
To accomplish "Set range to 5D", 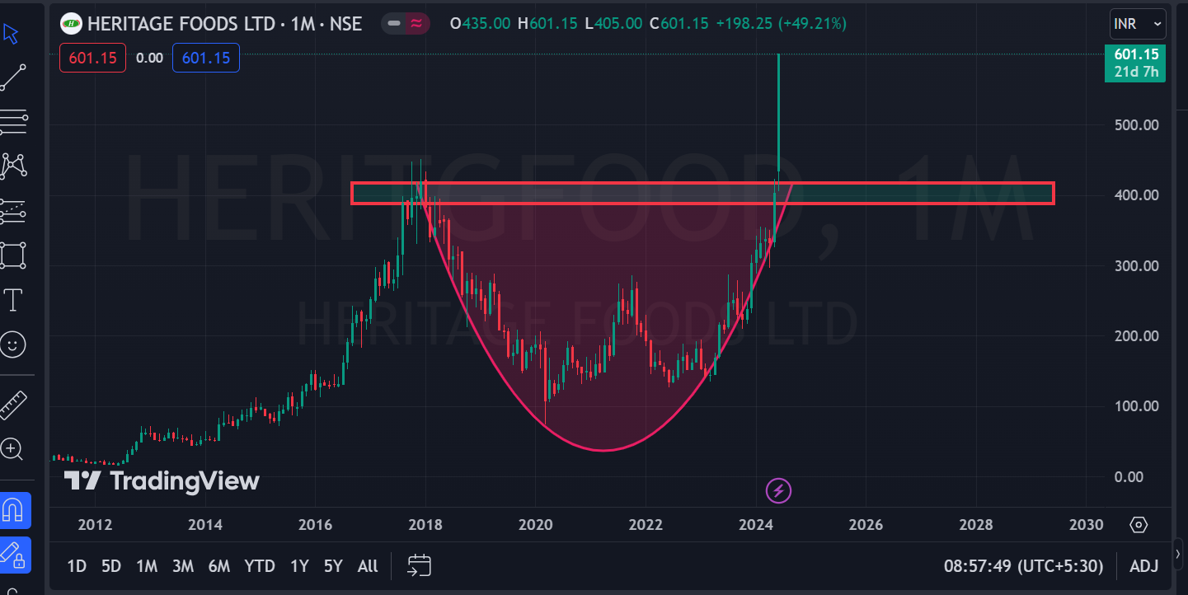I will (111, 566).
